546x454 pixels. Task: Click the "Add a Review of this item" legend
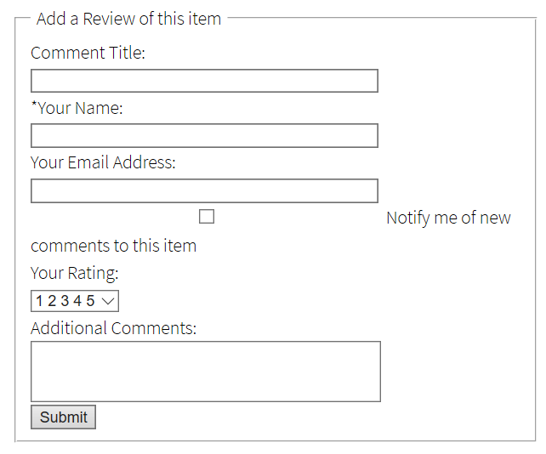128,19
